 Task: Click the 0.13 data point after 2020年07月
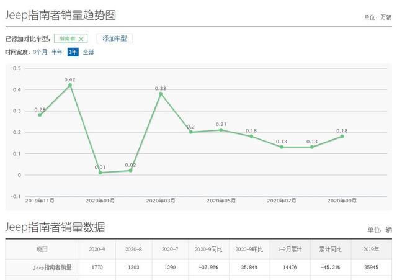[x=311, y=147]
